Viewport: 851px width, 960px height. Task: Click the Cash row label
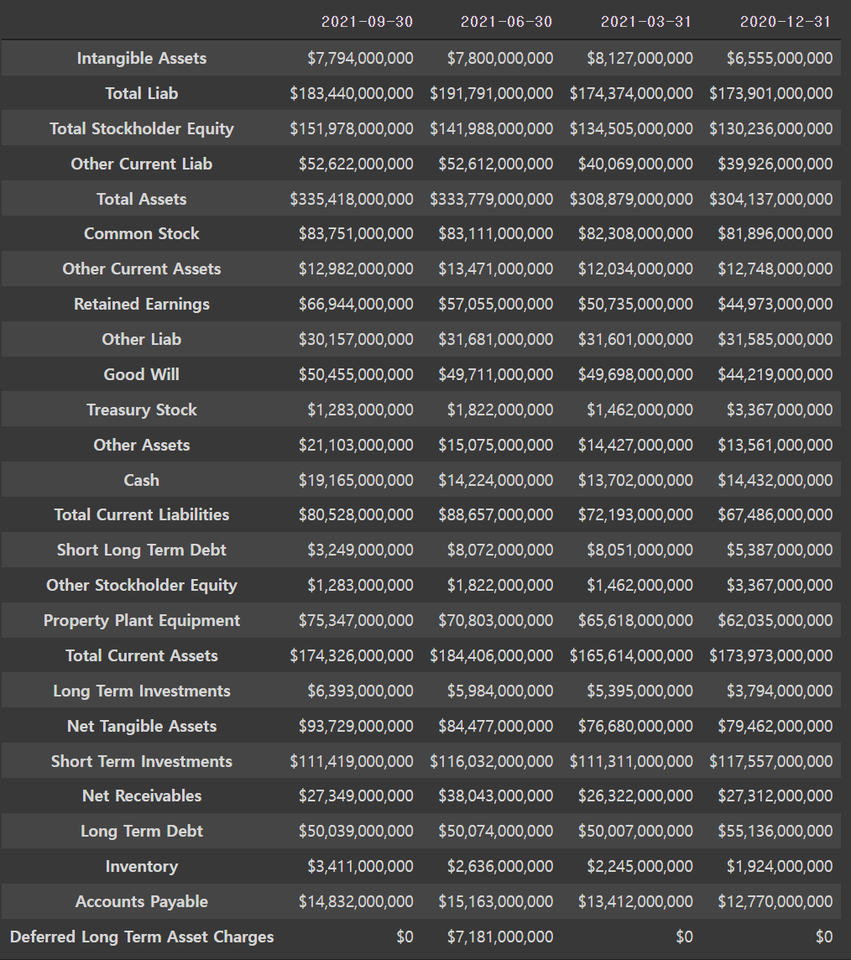[142, 480]
